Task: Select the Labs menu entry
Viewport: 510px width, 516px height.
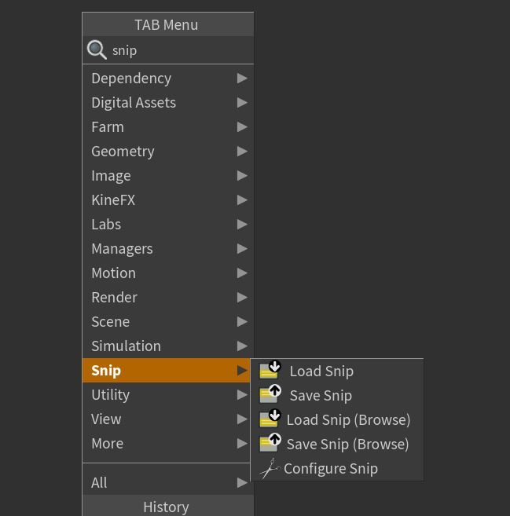Action: point(106,225)
